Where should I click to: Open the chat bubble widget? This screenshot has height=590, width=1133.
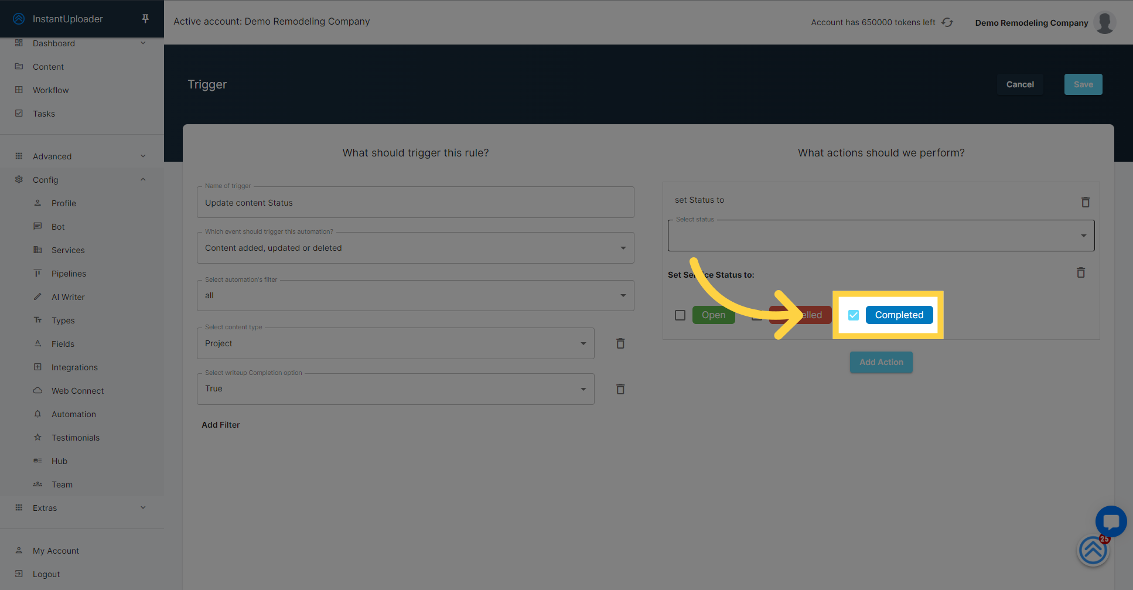coord(1111,521)
